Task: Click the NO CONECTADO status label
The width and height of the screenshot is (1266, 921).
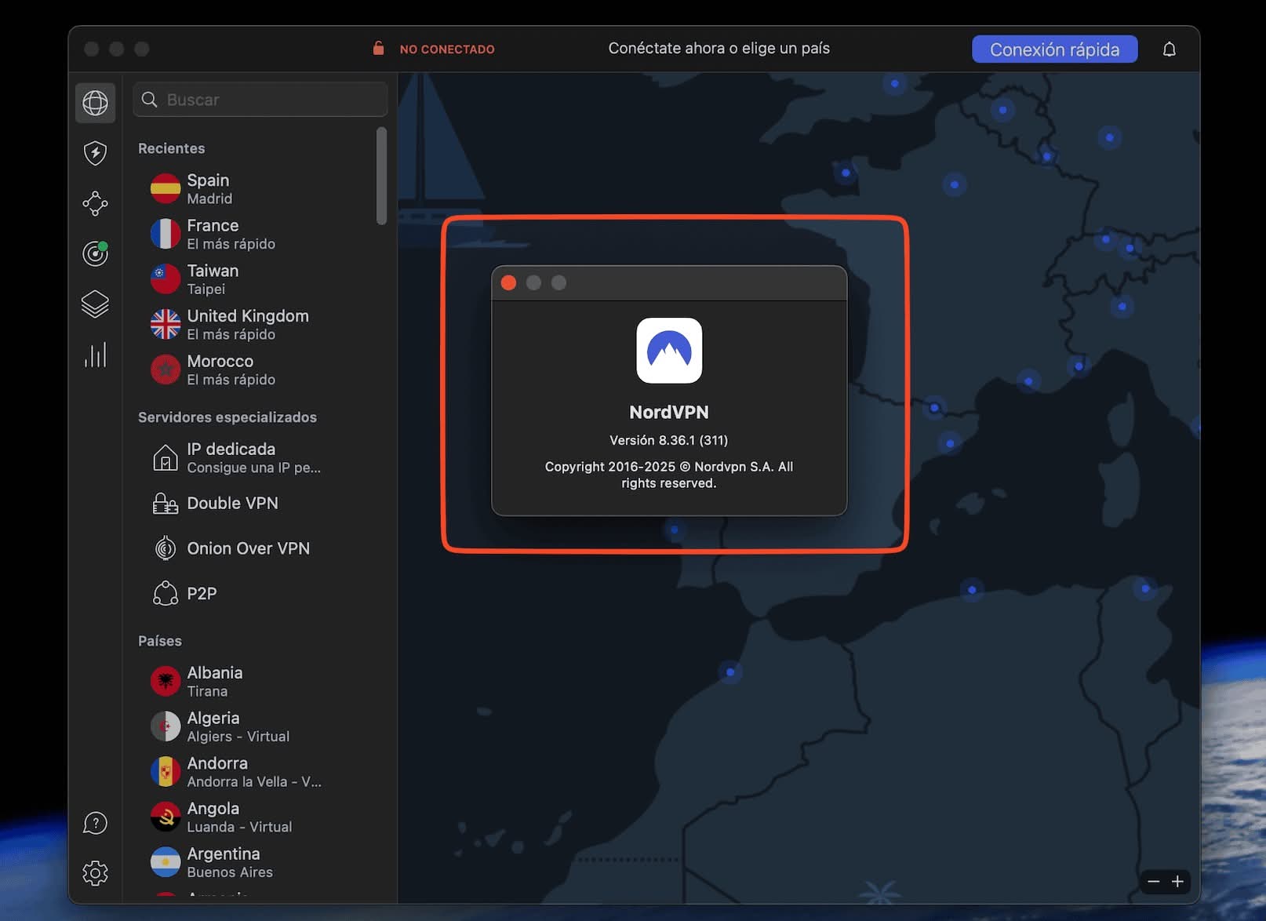Action: pyautogui.click(x=447, y=49)
